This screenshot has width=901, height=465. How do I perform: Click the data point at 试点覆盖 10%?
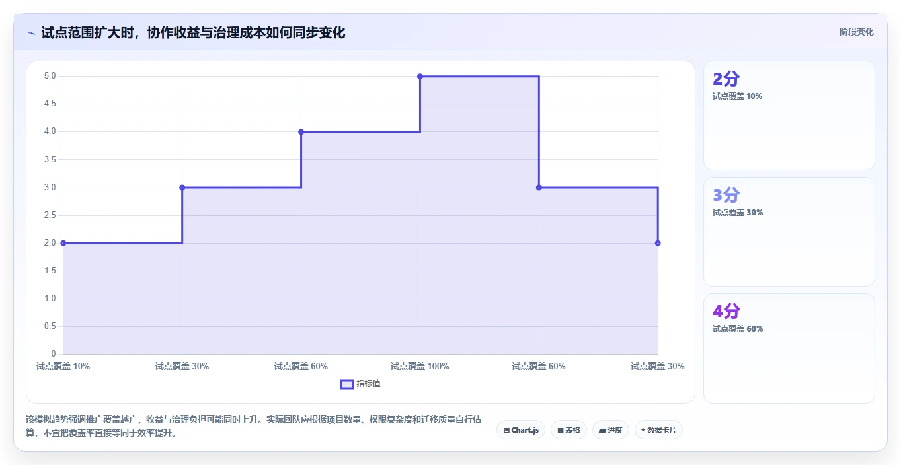(63, 243)
